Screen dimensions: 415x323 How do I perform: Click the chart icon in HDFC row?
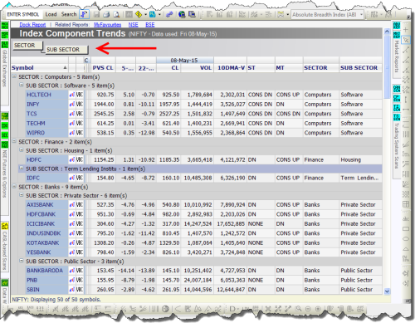(72, 160)
